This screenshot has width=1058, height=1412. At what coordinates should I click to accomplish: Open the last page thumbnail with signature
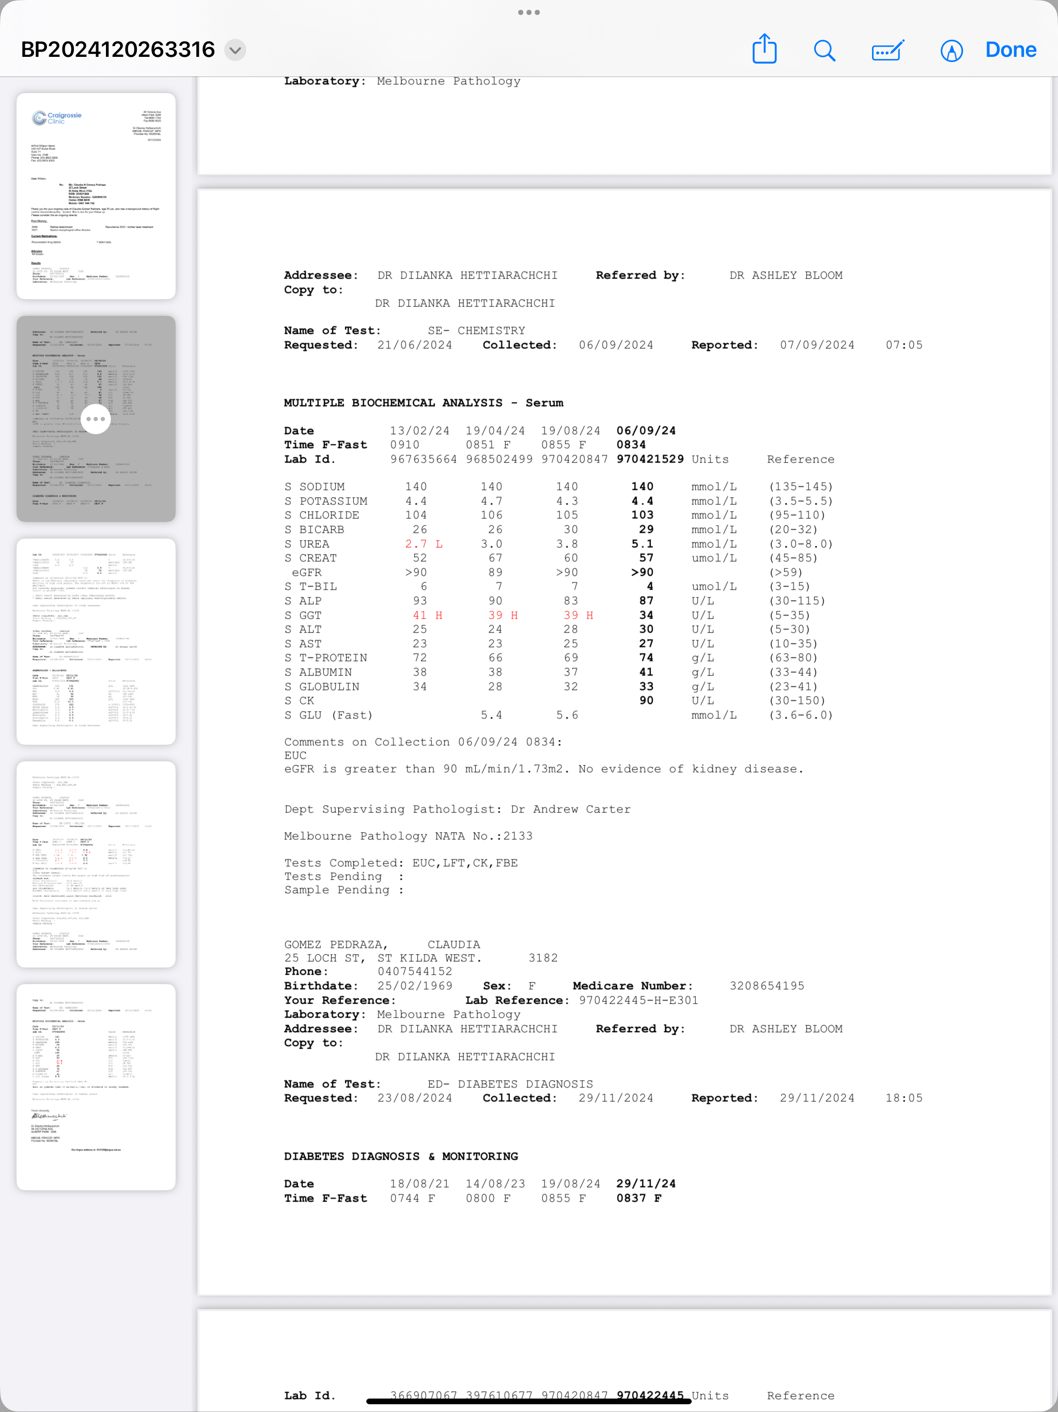click(x=96, y=1086)
